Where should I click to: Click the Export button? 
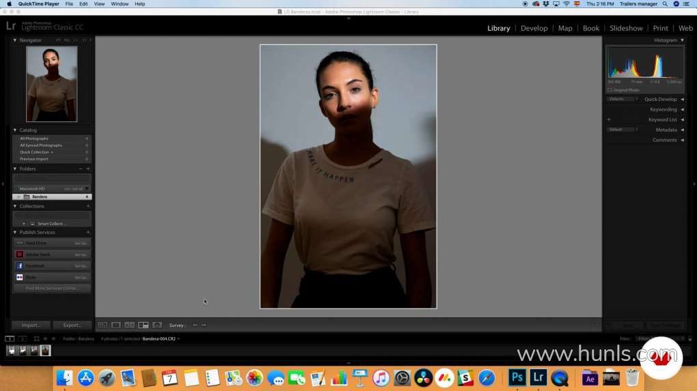(72, 325)
